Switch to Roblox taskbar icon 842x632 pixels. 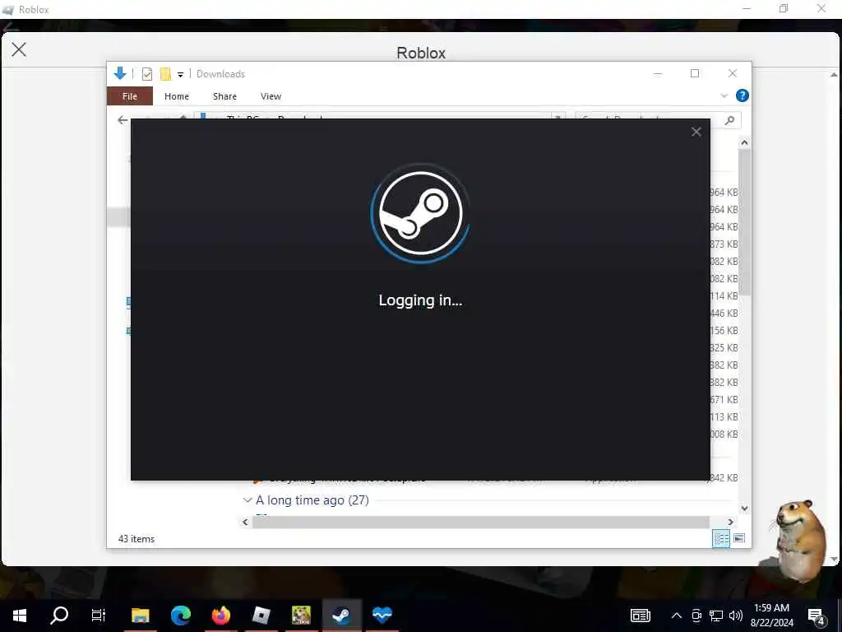point(261,615)
